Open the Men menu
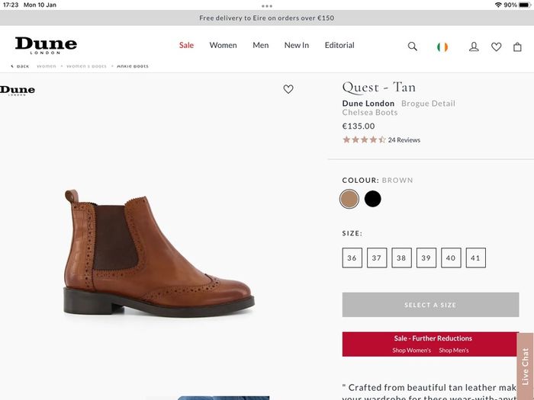Image resolution: width=534 pixels, height=400 pixels. (261, 45)
